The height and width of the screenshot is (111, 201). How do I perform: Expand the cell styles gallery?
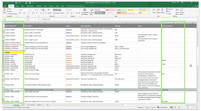(x=150, y=13)
